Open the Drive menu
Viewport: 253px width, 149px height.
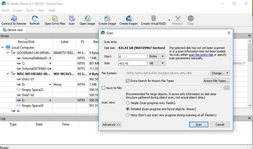click(5, 10)
